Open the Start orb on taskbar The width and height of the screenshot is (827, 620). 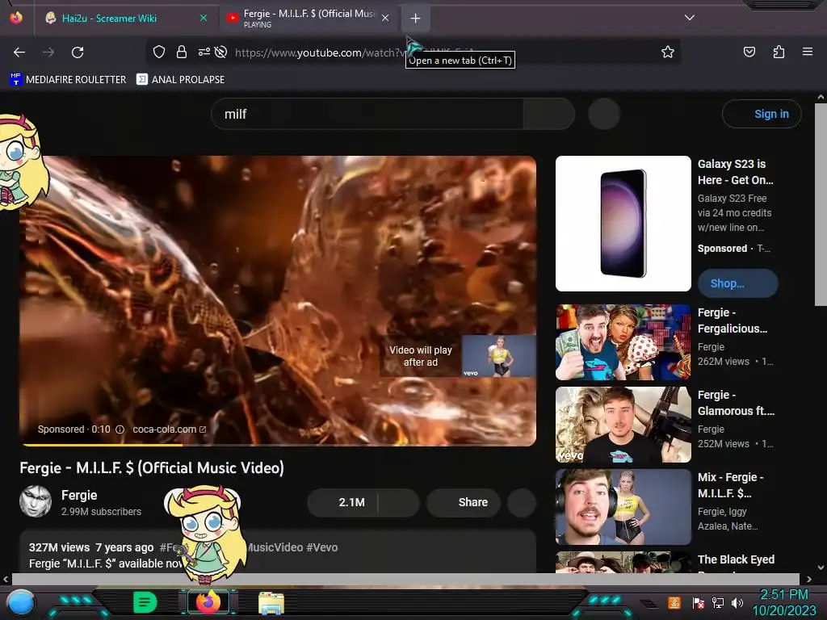click(20, 602)
